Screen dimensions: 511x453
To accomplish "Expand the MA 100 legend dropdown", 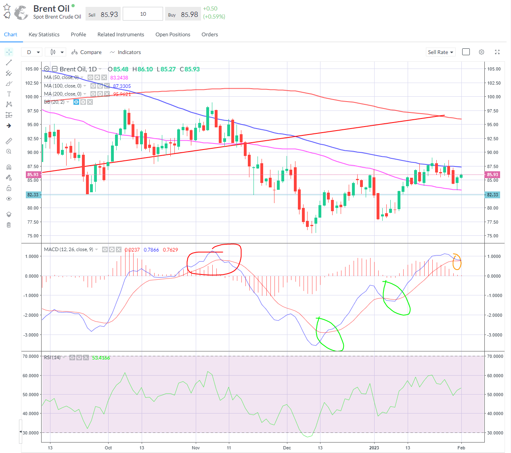I will (85, 86).
